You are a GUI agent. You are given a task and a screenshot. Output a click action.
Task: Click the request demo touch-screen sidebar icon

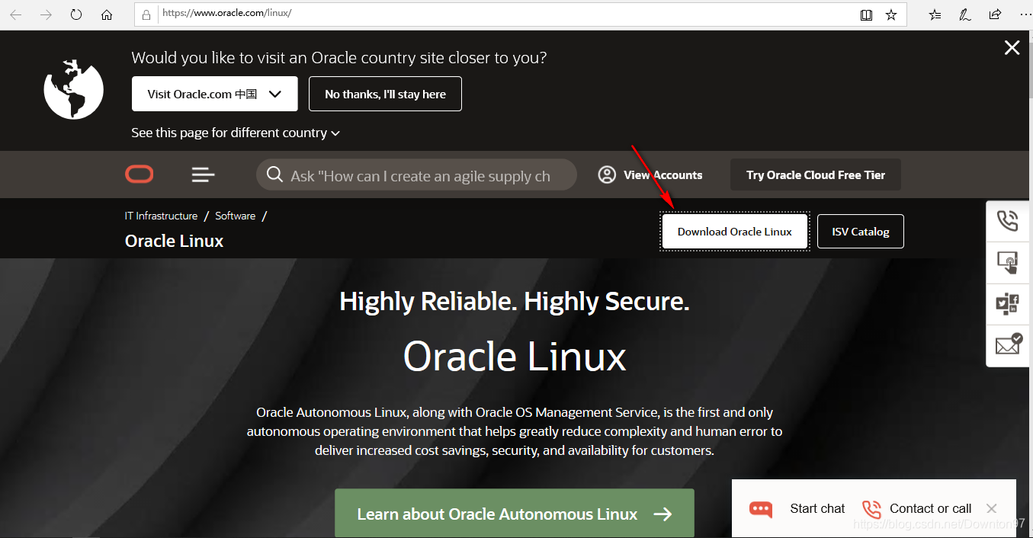point(1008,262)
